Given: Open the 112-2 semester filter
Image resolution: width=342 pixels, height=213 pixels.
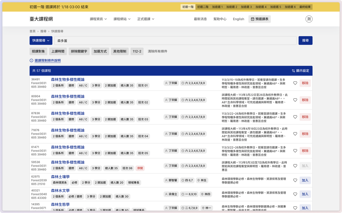Looking at the screenshot, I should coord(137,51).
